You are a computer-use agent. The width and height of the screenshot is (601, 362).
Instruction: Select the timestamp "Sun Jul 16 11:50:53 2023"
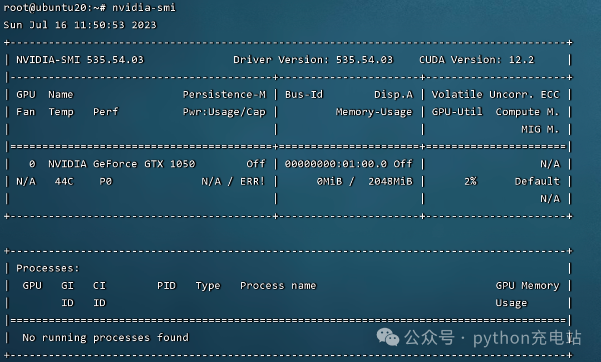(80, 25)
